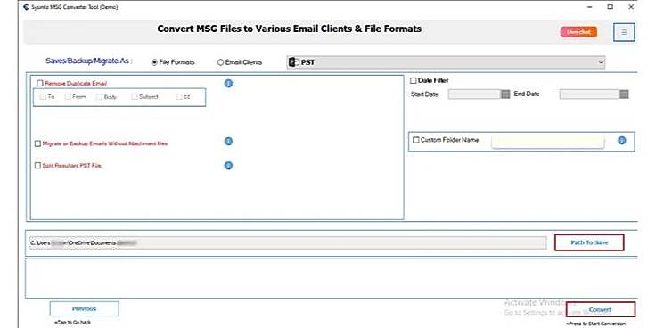Enable the Custom Folder Name checkbox
This screenshot has width=656, height=328.
[416, 140]
